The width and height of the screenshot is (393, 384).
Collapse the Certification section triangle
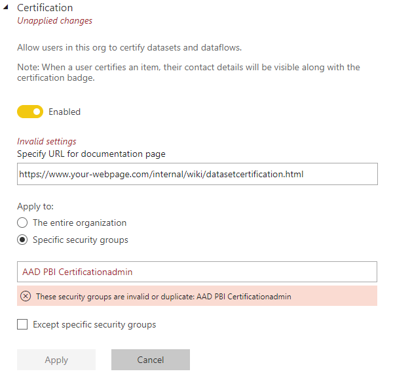(5, 9)
